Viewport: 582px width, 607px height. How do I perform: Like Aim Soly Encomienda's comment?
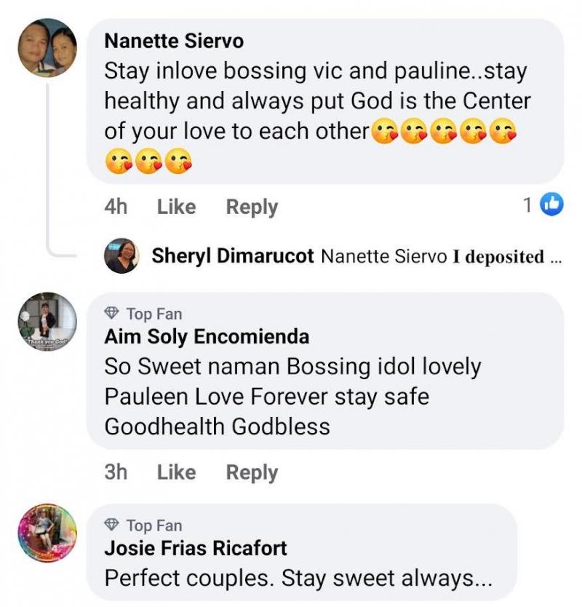click(176, 472)
